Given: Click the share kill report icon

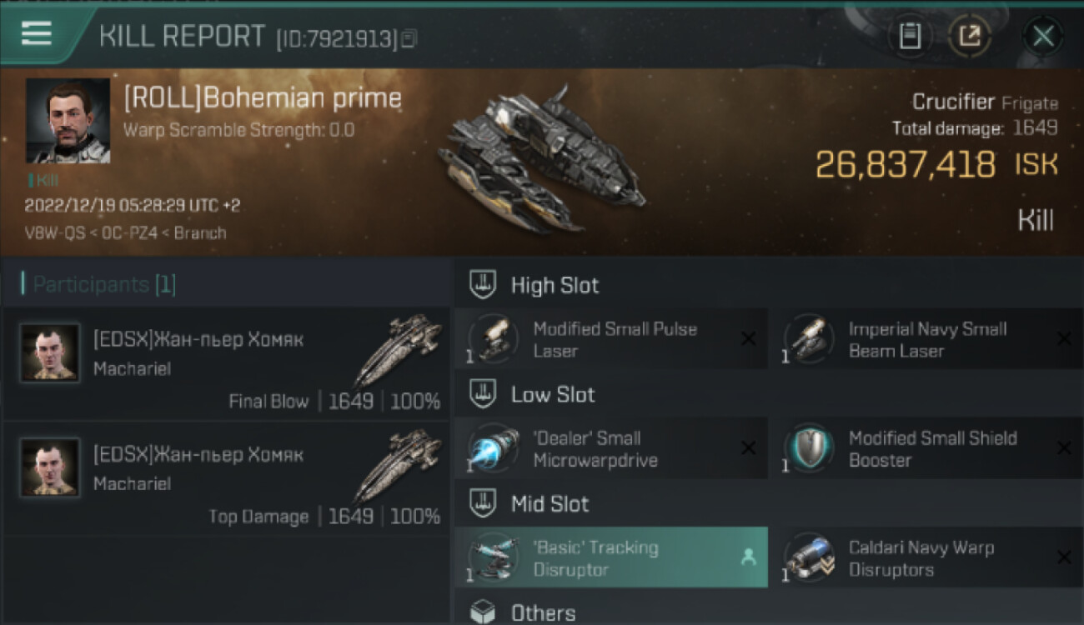Looking at the screenshot, I should point(969,36).
